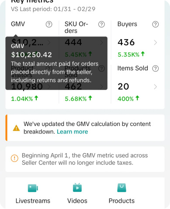170x209 pixels.
Task: Open the SKU Orders help icon
Action: pos(101,24)
